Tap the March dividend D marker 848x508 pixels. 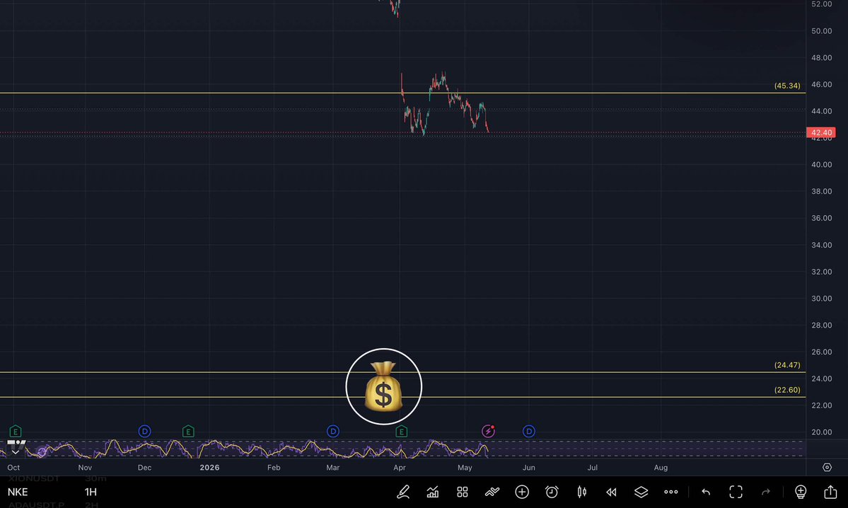[333, 431]
